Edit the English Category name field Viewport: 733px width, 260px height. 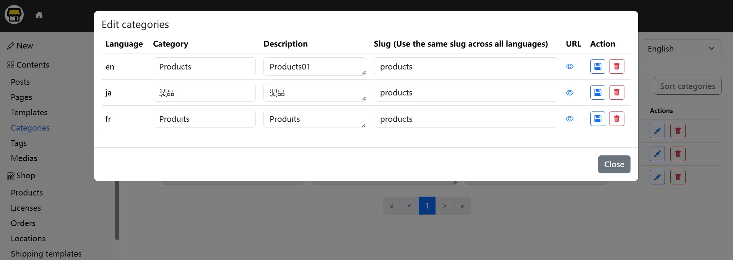204,66
